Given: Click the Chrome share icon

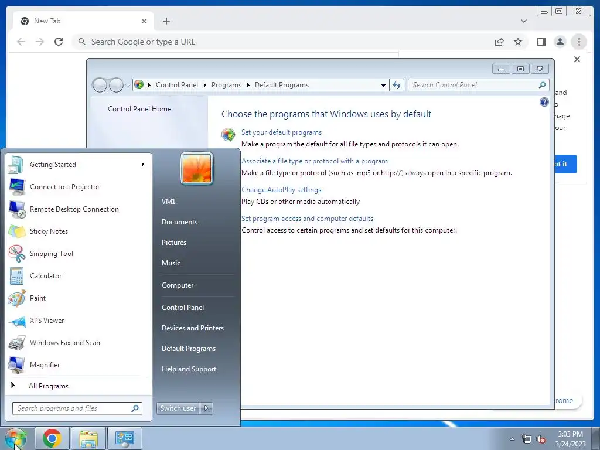Looking at the screenshot, I should pos(499,42).
